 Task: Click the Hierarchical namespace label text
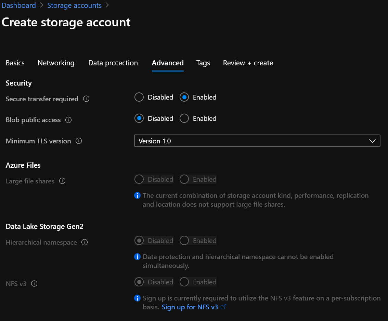tap(41, 242)
